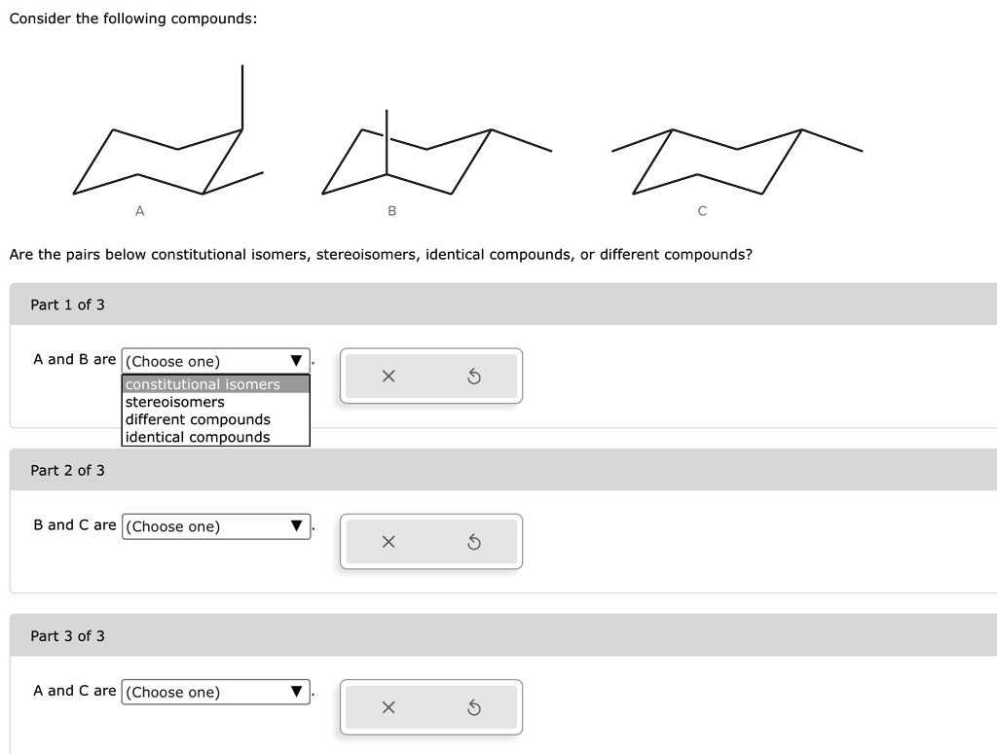
Task: Choose 'different compounds' in the open dropdown
Action: coord(197,418)
